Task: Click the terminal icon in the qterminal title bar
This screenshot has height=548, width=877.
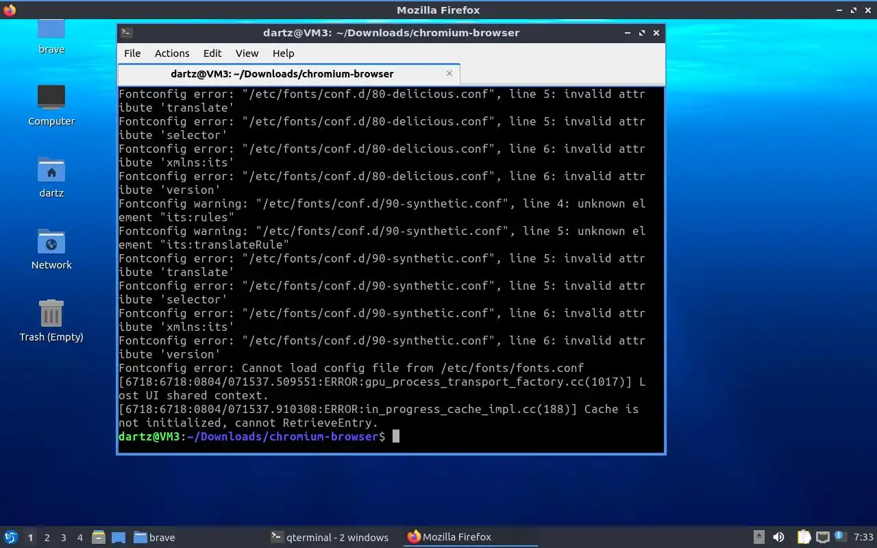Action: pyautogui.click(x=126, y=32)
